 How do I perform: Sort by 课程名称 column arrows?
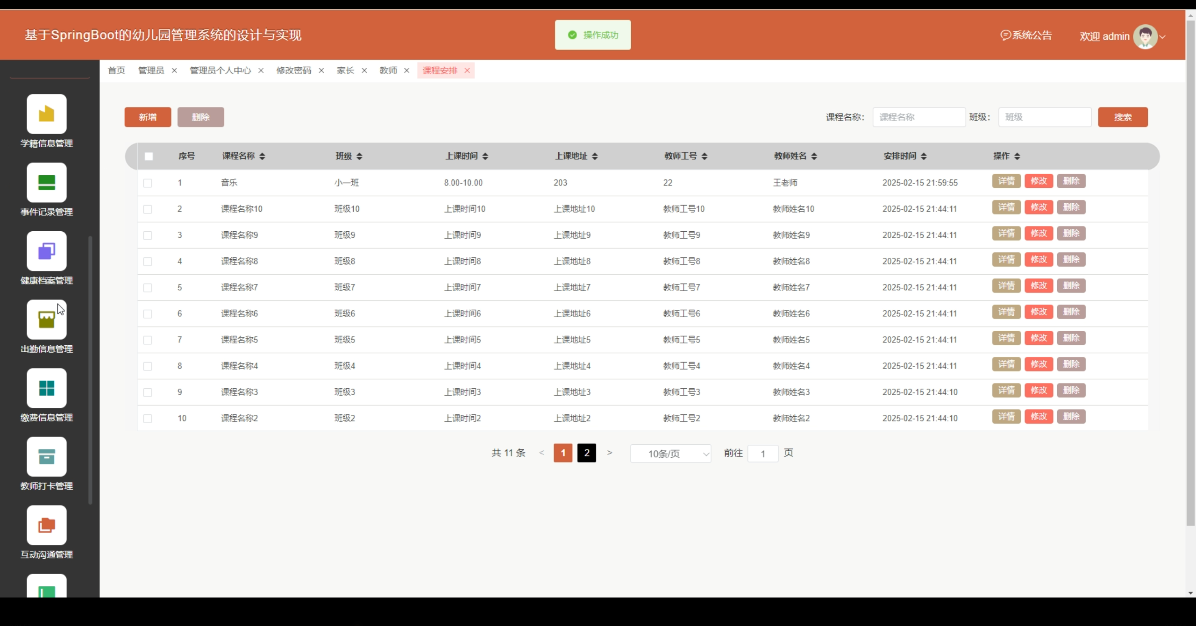pyautogui.click(x=262, y=156)
